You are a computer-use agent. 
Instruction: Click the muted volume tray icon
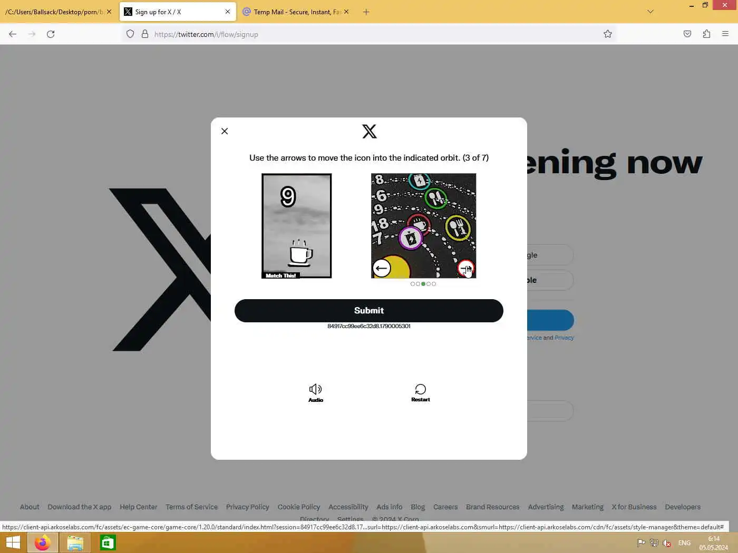(x=667, y=543)
